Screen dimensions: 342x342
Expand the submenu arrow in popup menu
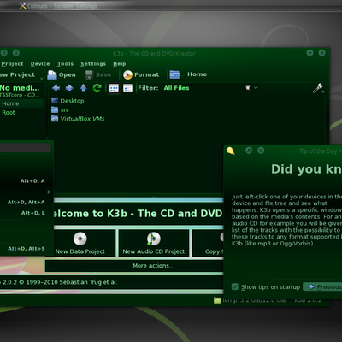[x=49, y=192]
